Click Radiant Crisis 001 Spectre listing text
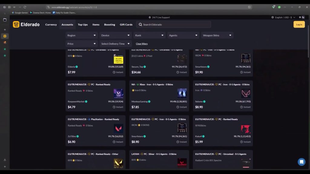 click(208, 160)
